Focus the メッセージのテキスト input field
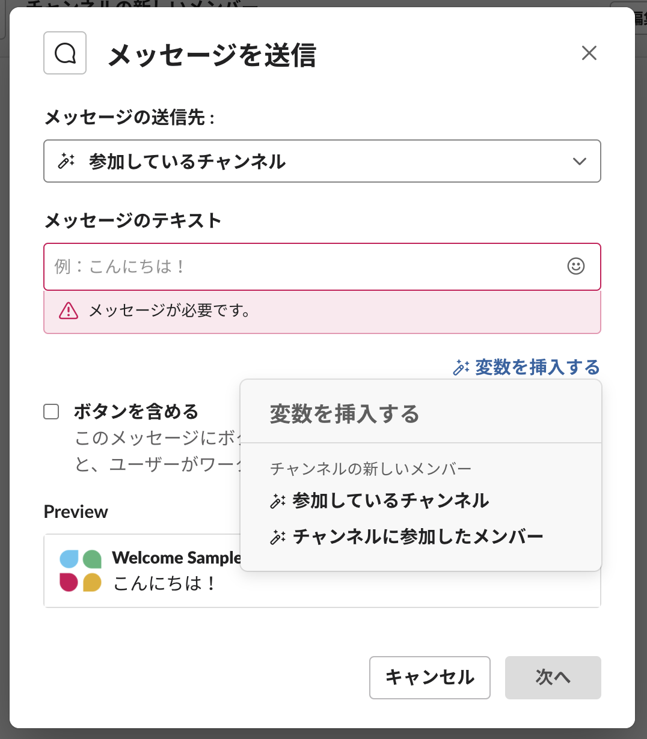This screenshot has width=647, height=739. (322, 267)
